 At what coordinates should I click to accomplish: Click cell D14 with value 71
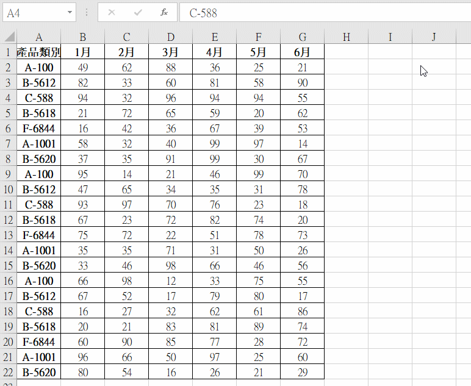pyautogui.click(x=171, y=250)
